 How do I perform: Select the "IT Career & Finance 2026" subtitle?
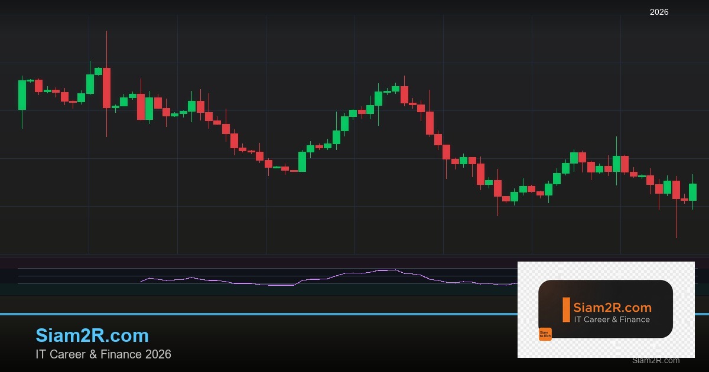click(103, 354)
